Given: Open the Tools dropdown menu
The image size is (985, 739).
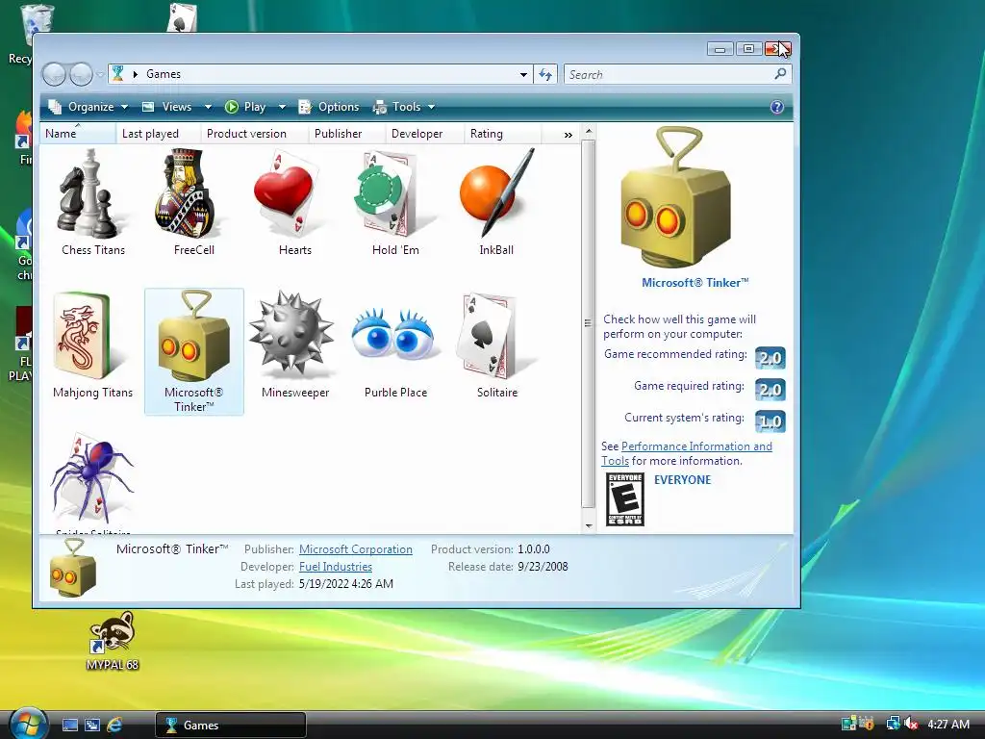Looking at the screenshot, I should 404,107.
